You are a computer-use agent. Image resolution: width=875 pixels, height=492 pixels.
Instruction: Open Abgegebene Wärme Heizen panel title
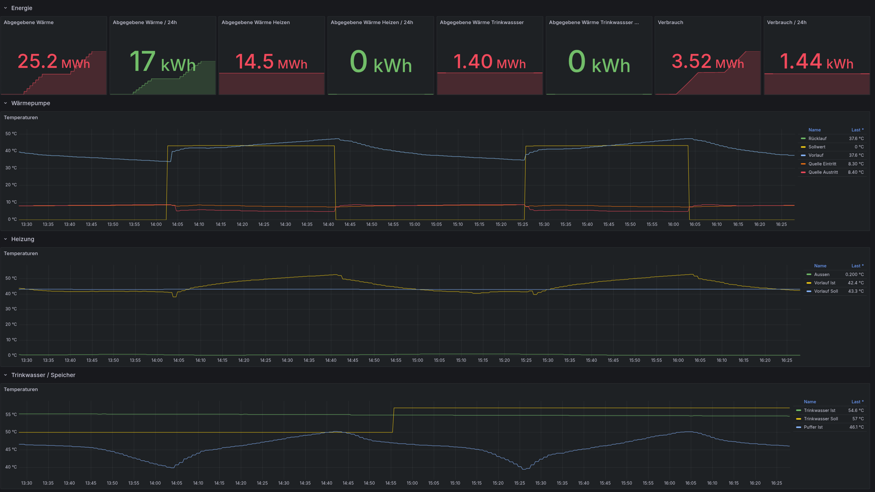coord(256,22)
